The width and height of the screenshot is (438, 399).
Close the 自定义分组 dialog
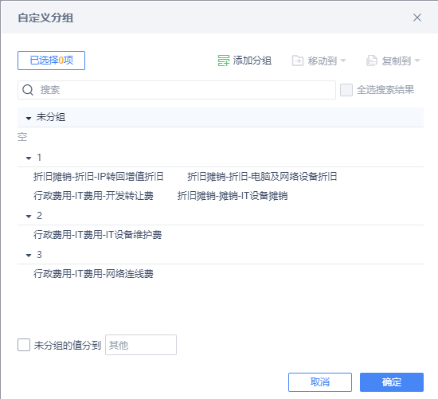click(x=417, y=18)
